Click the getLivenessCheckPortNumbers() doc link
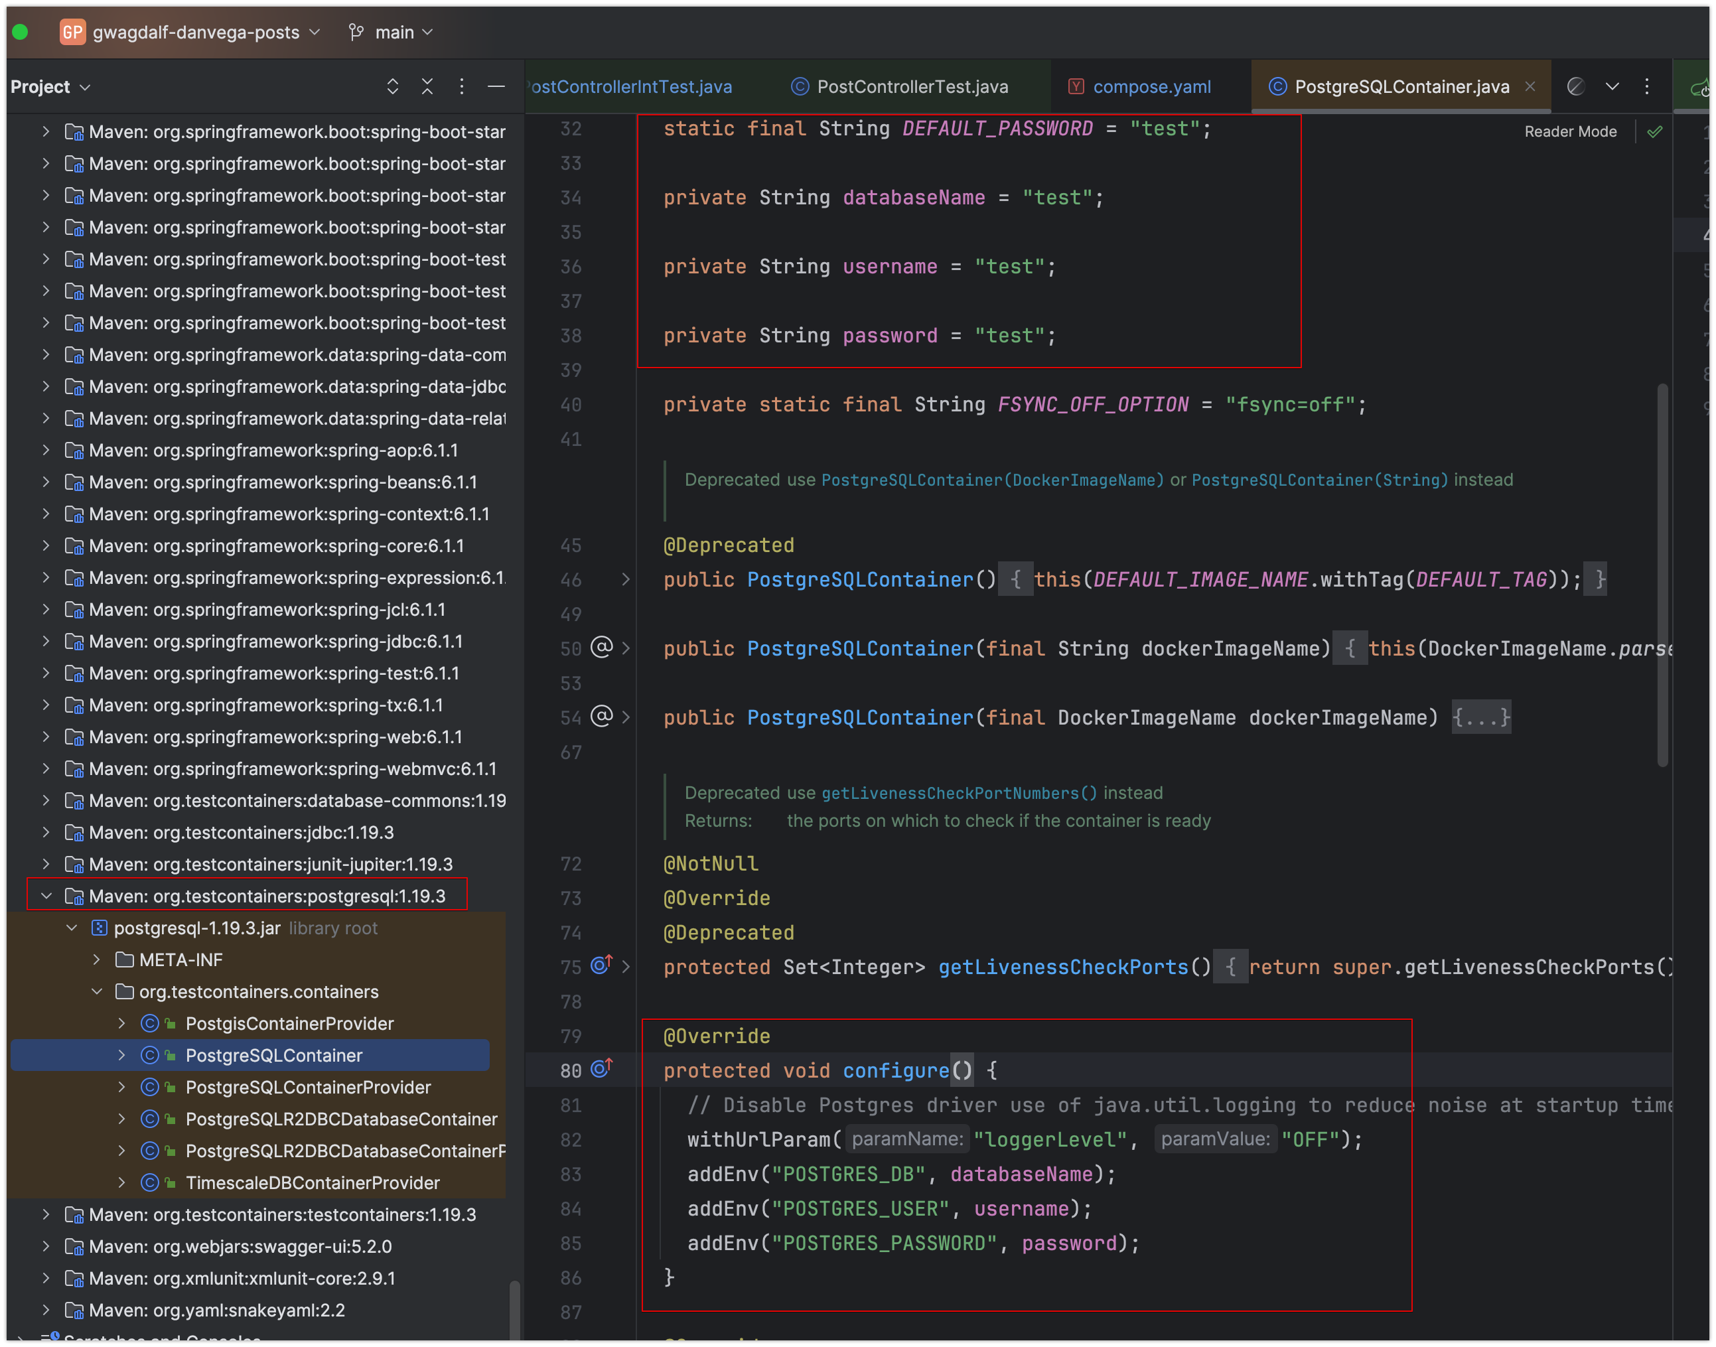The width and height of the screenshot is (1716, 1347). tap(958, 794)
